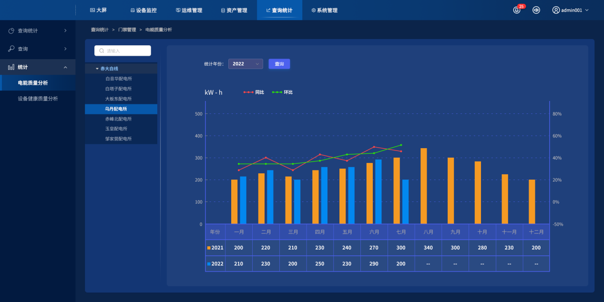Select the 查询统计 top tab

tap(279, 10)
